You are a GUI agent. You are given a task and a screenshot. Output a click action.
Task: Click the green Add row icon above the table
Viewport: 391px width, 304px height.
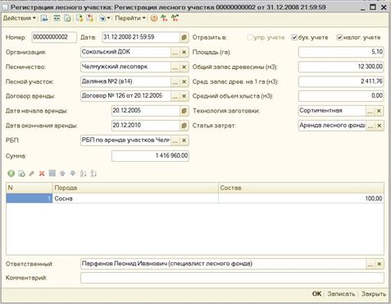pyautogui.click(x=11, y=173)
